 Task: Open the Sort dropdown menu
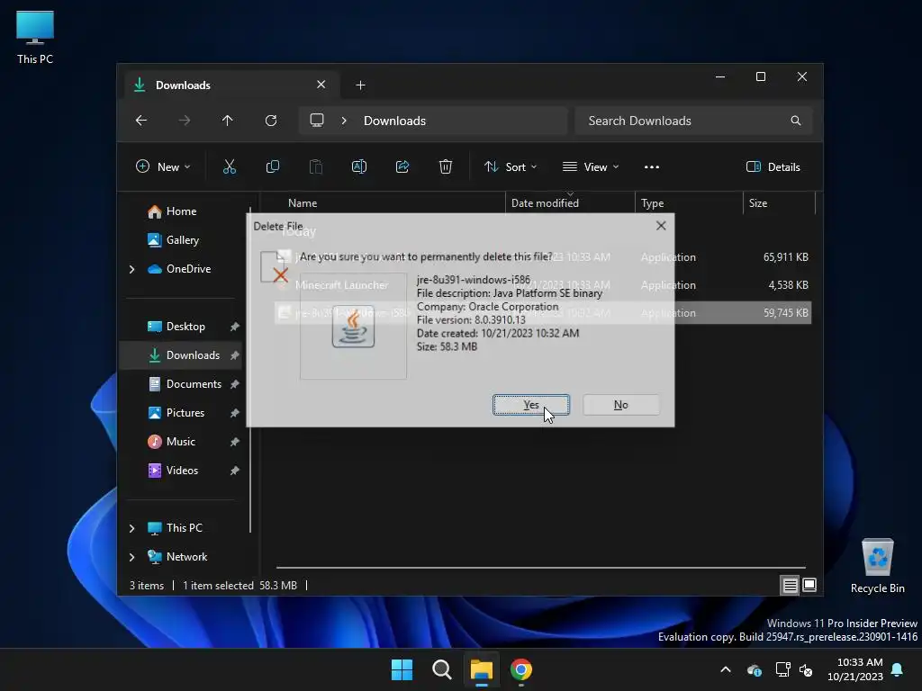(511, 166)
